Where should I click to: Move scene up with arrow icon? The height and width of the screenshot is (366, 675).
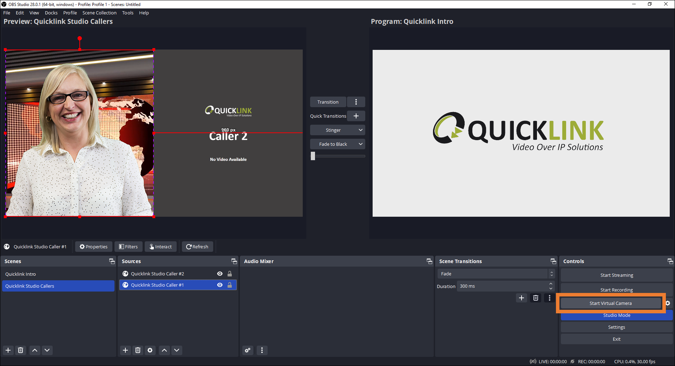pos(35,350)
